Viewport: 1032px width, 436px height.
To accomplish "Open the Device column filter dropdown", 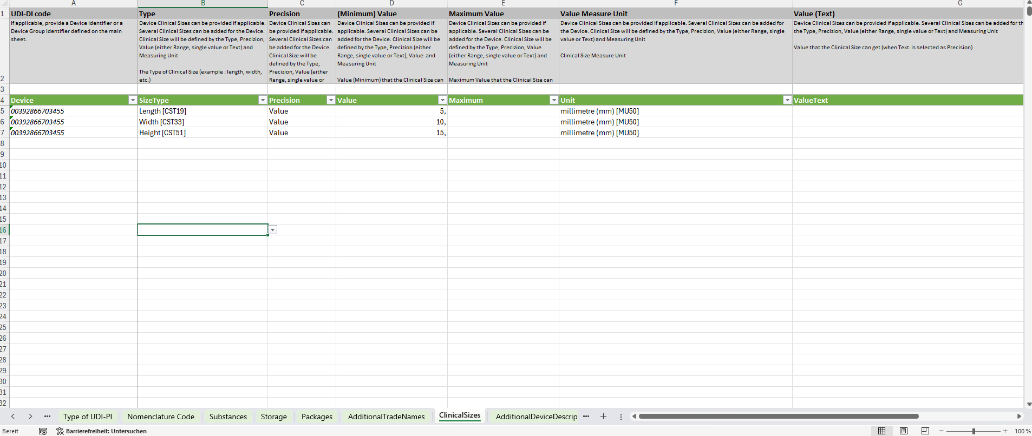I will click(133, 100).
